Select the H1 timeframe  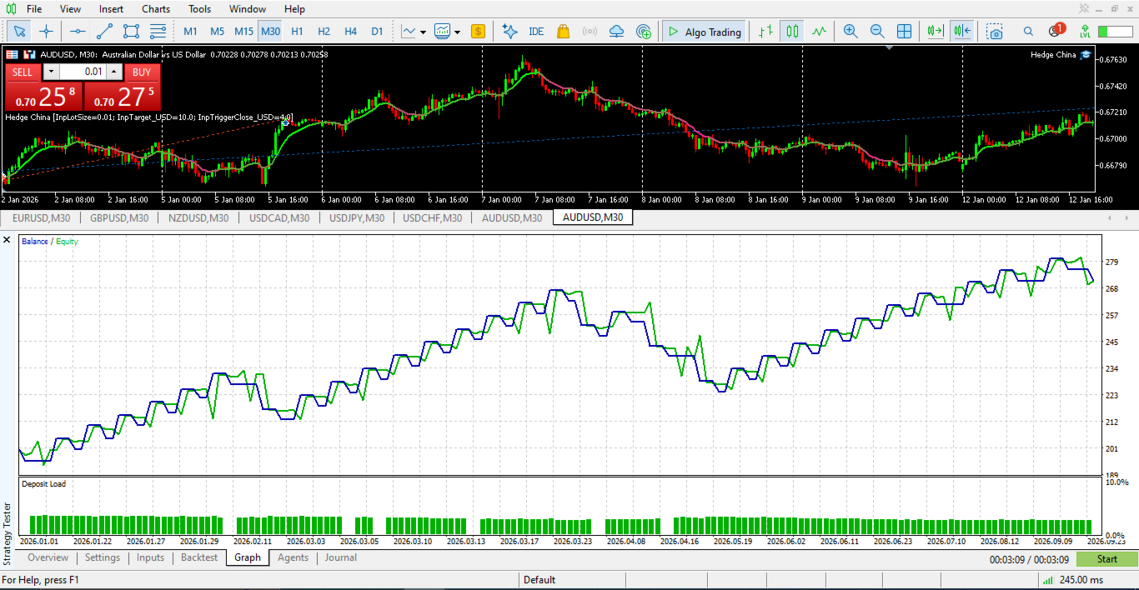coord(297,32)
